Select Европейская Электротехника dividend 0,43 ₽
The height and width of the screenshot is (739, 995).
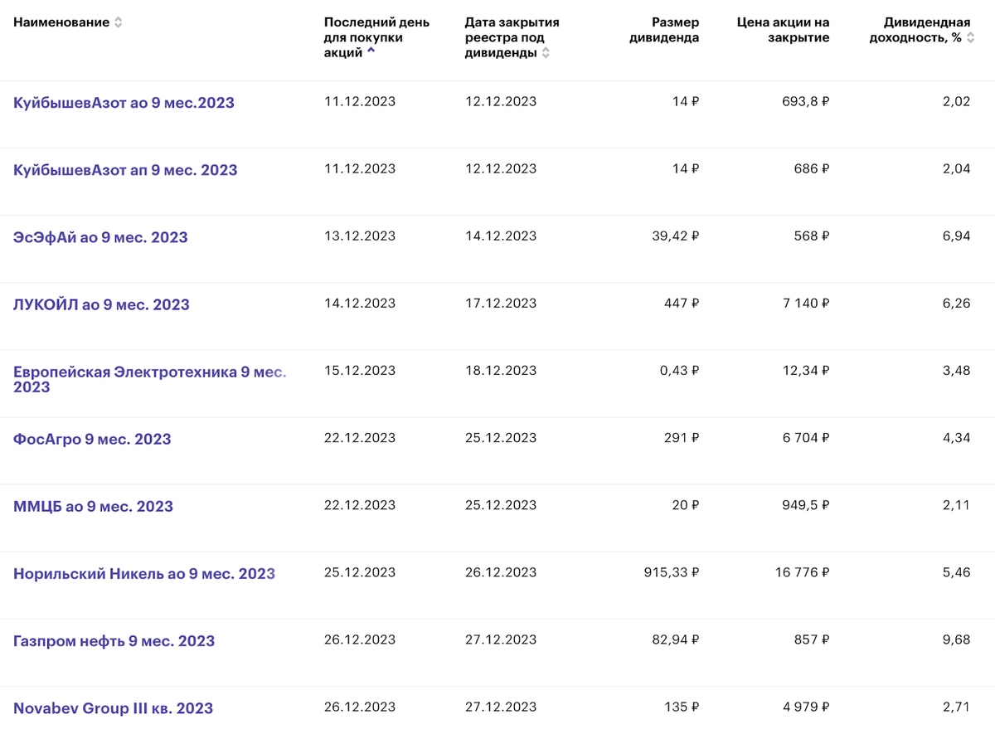[680, 370]
